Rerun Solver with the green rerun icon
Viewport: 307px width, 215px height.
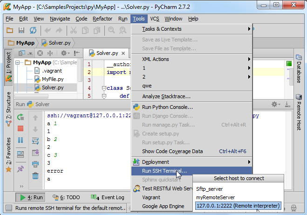(x=20, y=117)
